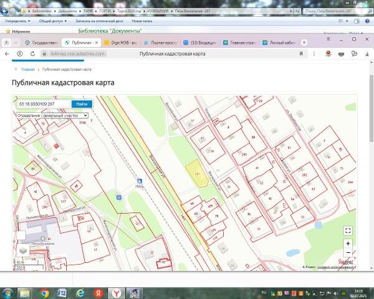
Task: Open Microsoft Word from taskbar
Action: coord(62,293)
